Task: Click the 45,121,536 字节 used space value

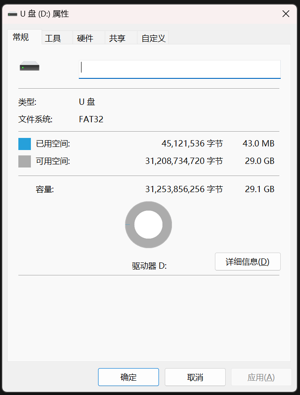Action: click(192, 144)
